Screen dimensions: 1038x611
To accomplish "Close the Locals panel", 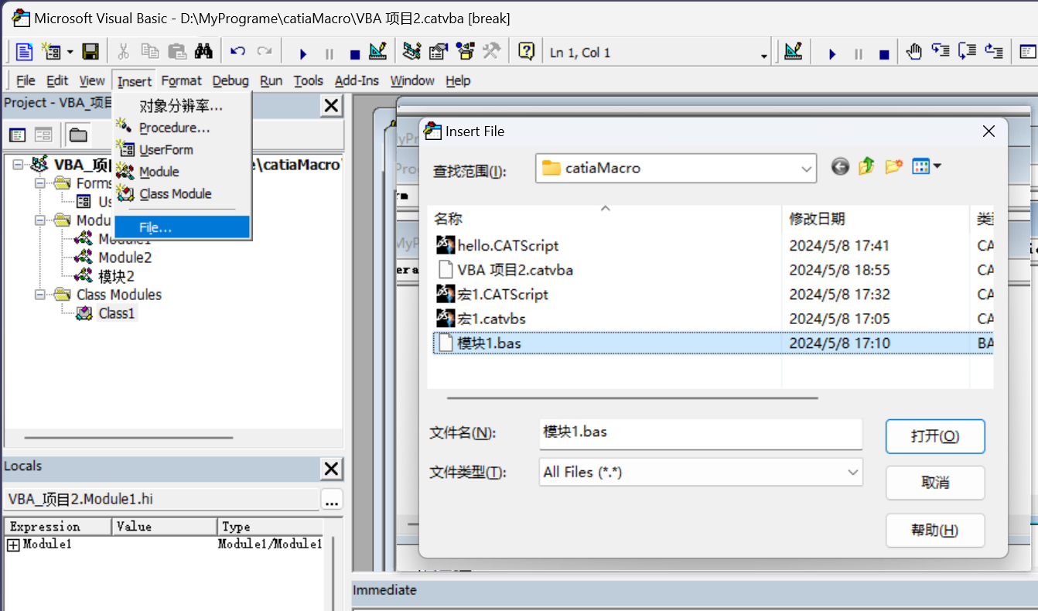I will (x=331, y=469).
